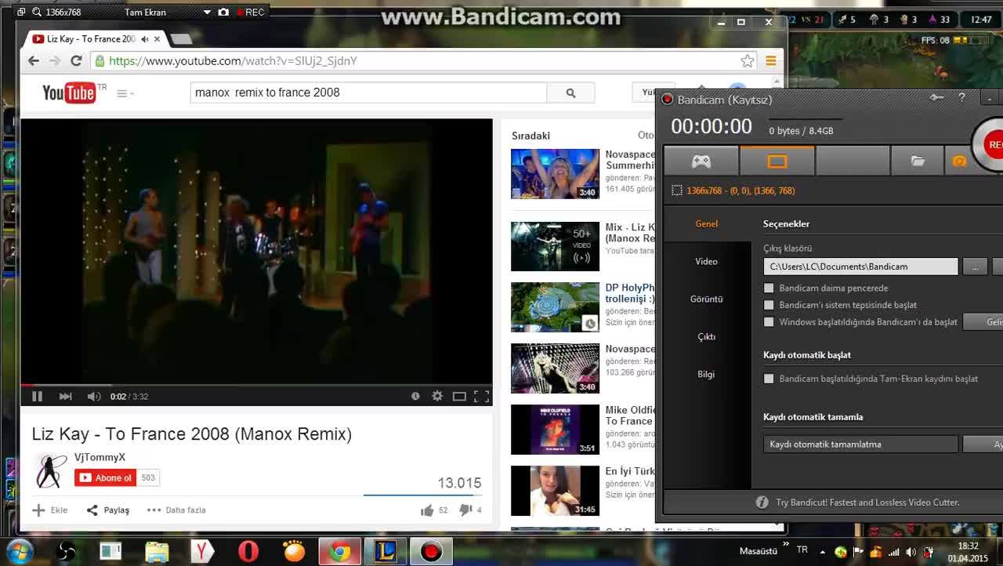Switch to the Video settings tab
Image resolution: width=1003 pixels, height=566 pixels.
(706, 262)
